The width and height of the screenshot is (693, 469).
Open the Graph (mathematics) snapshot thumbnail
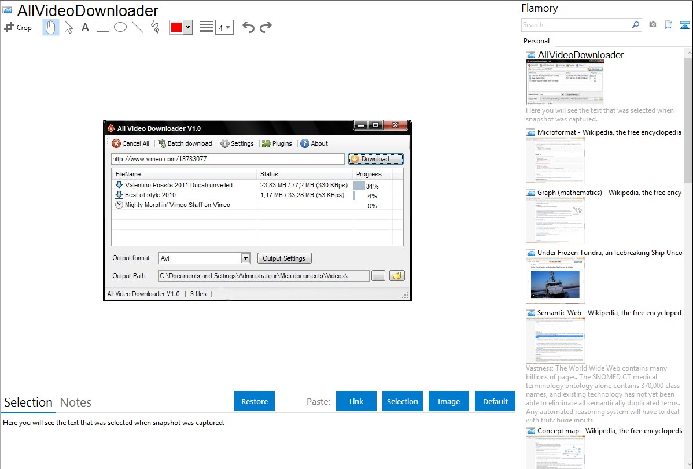(555, 220)
